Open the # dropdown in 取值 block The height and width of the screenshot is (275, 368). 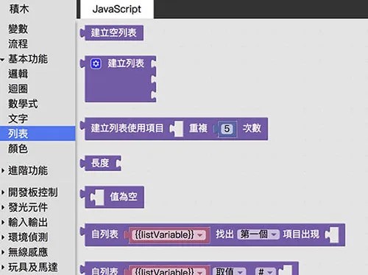265,271
